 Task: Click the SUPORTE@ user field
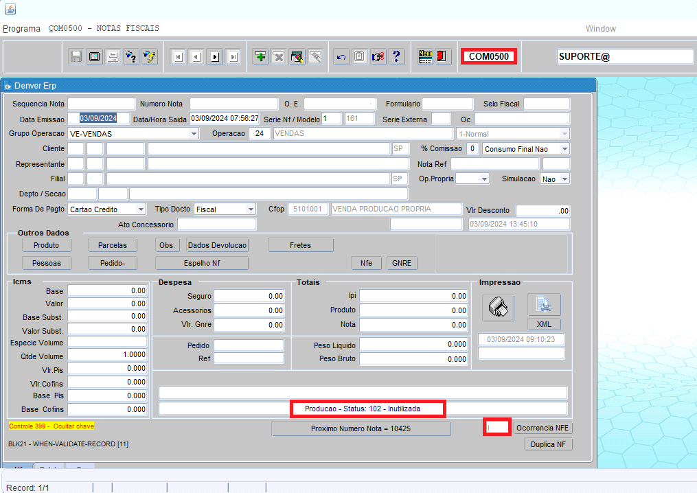point(625,56)
